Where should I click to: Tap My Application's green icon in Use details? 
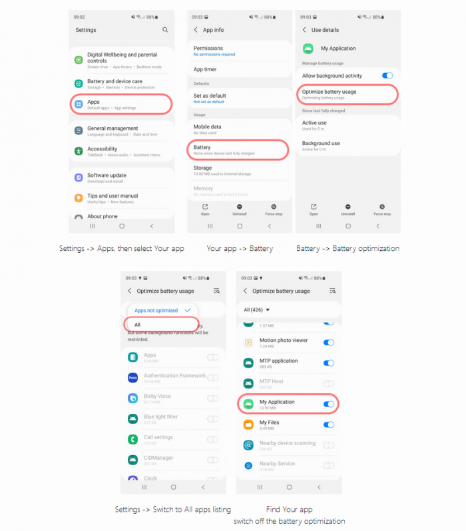tap(308, 49)
